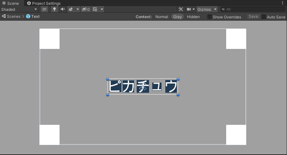Open the Project Settings tab

(44, 3)
